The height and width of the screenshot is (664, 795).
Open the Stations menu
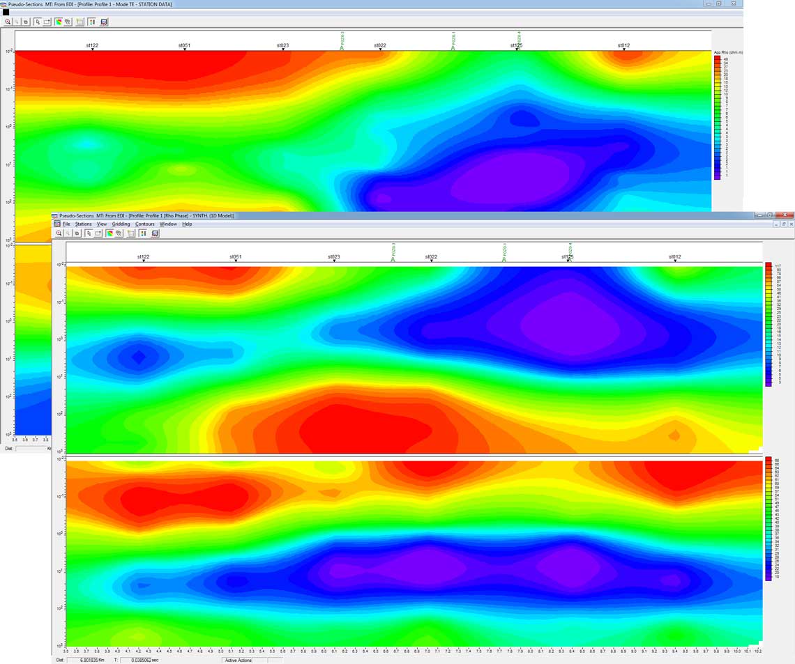83,224
